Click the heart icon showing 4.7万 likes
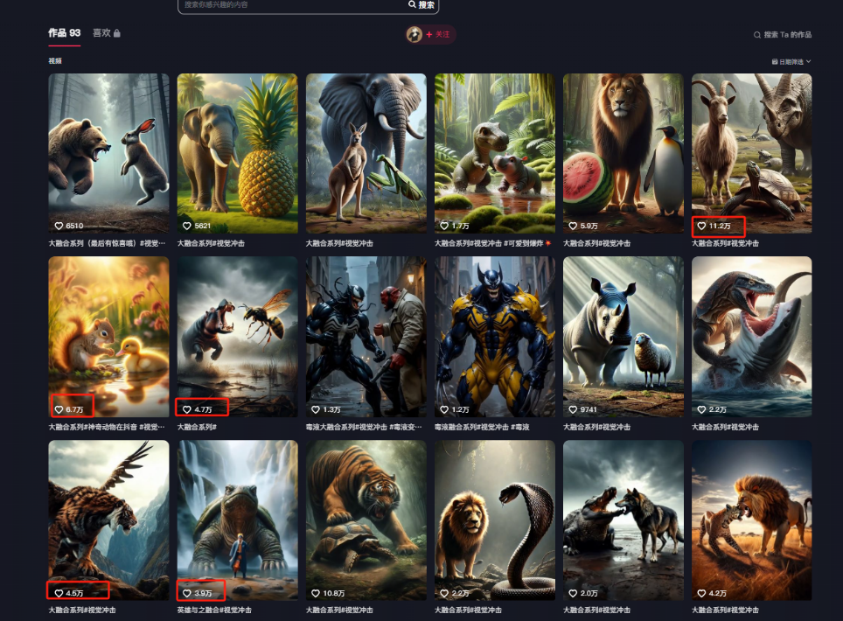843x621 pixels. (x=187, y=409)
